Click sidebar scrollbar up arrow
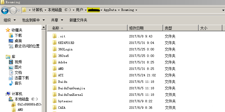 44,27
